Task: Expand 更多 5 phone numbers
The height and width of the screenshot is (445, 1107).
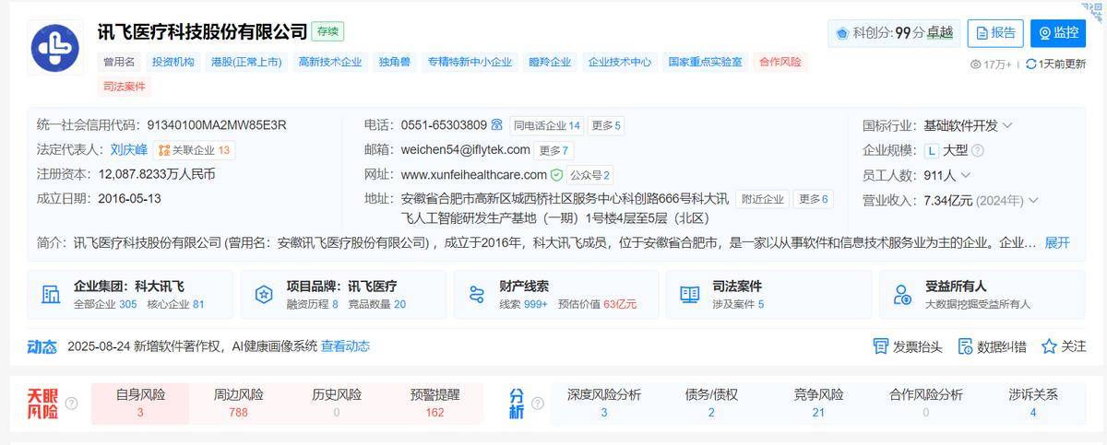Action: tap(606, 125)
